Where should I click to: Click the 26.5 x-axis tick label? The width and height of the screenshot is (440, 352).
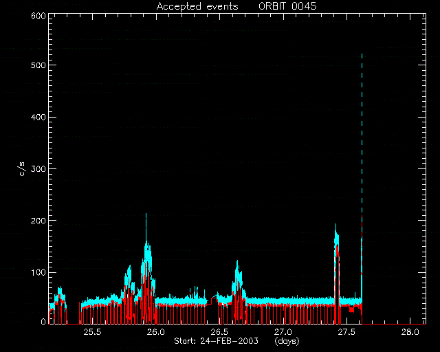[219, 332]
